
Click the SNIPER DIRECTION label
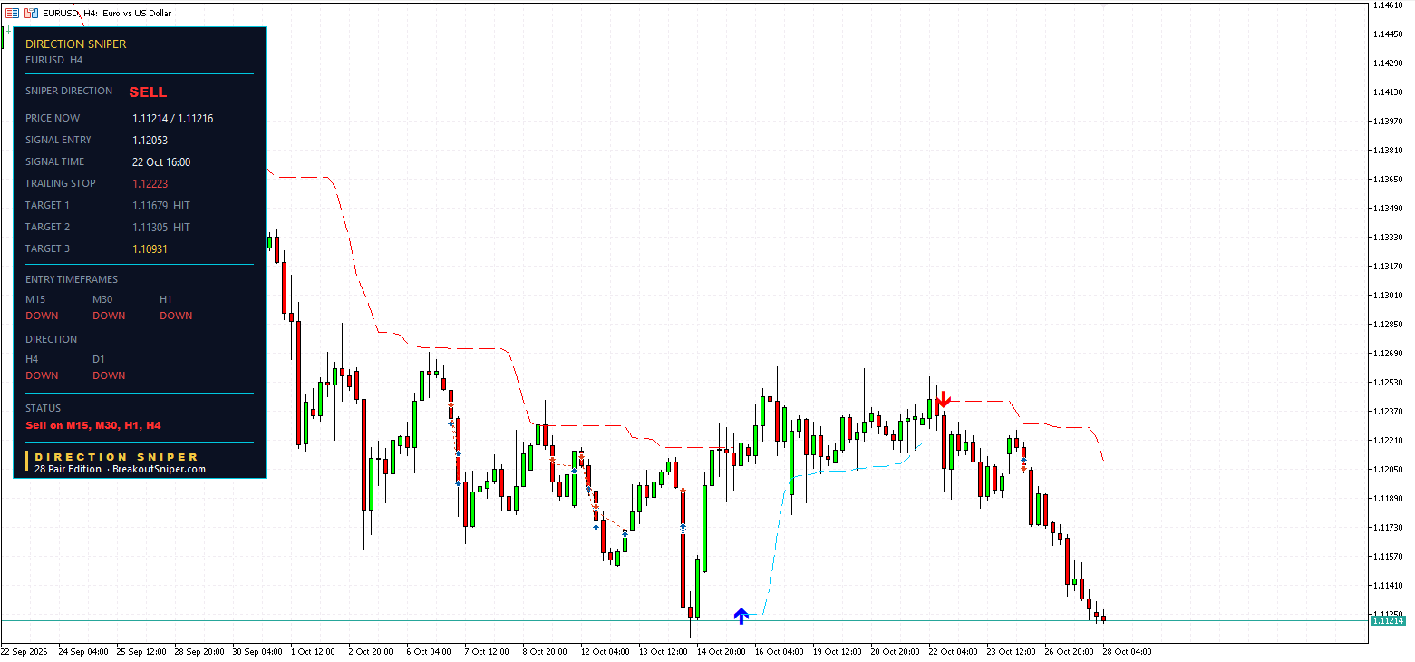pyautogui.click(x=69, y=91)
